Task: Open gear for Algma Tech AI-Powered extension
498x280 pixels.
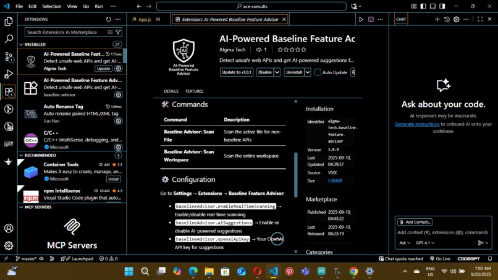Action: (119, 69)
